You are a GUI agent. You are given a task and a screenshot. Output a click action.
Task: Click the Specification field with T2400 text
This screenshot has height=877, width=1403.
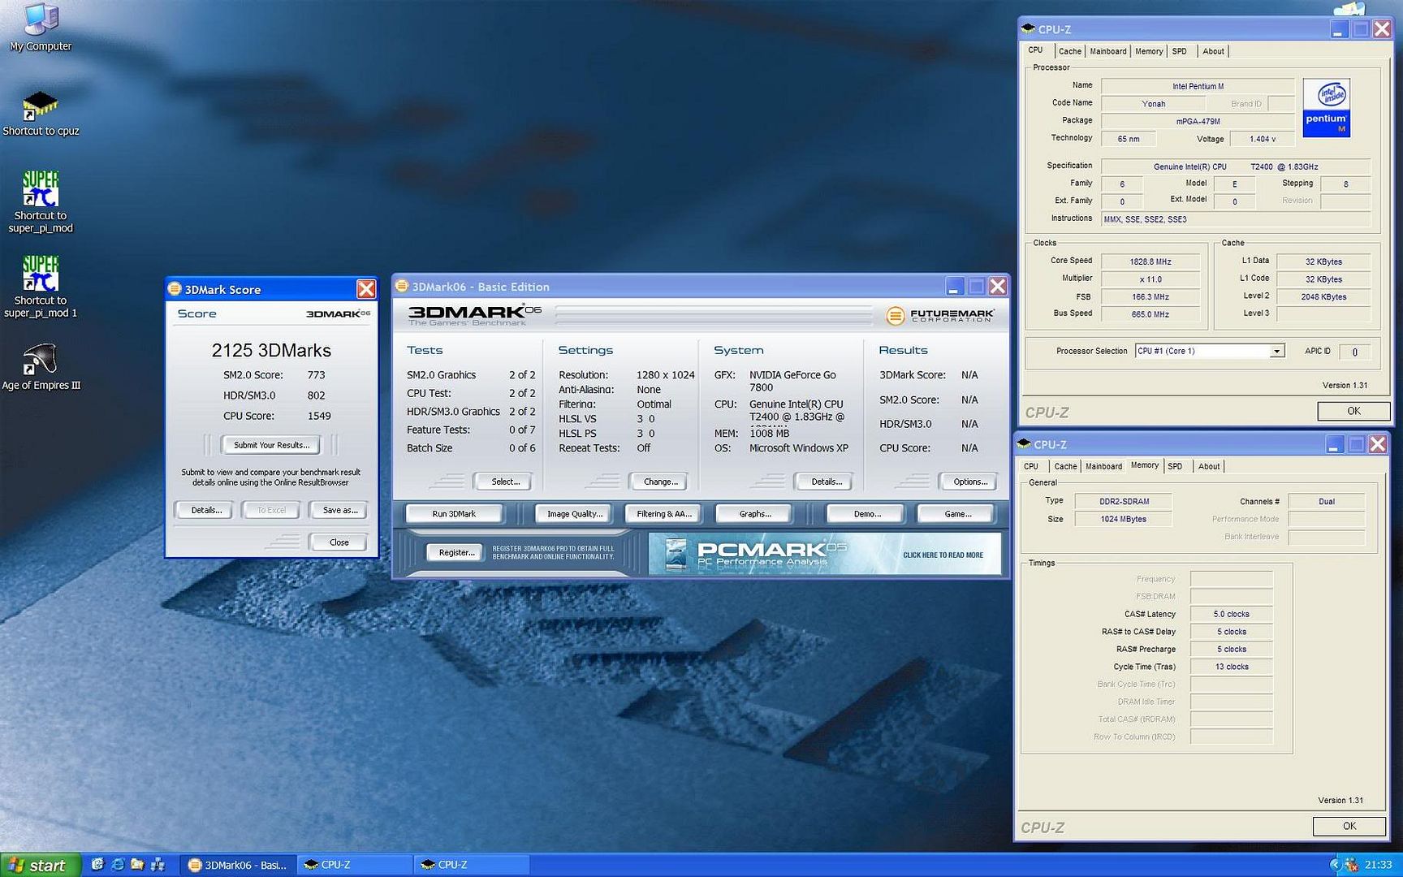[x=1235, y=166]
